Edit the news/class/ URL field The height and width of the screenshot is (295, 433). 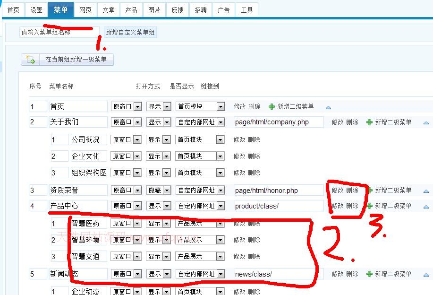click(279, 274)
